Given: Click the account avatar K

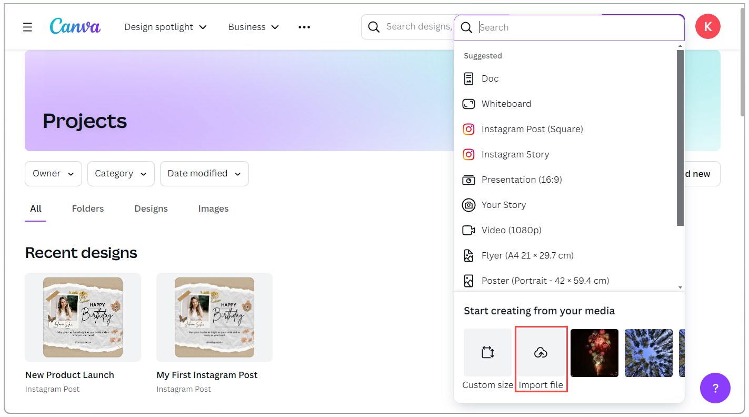Looking at the screenshot, I should pos(707,26).
